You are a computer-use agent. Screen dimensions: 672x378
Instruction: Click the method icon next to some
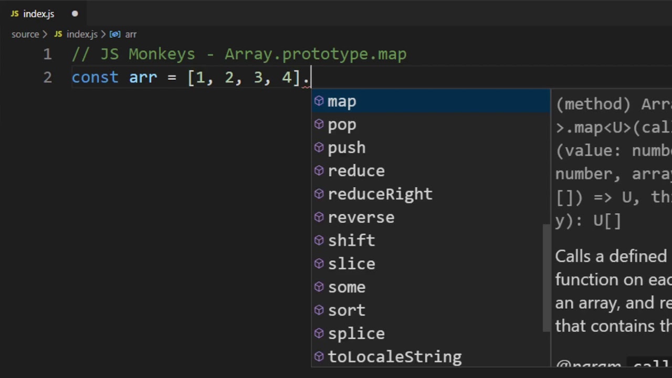(319, 287)
